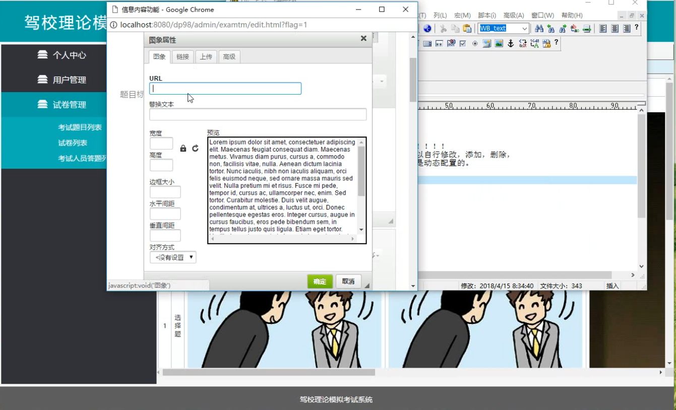This screenshot has width=676, height=410.
Task: Click the paste clipboard icon in editor toolbar
Action: (467, 29)
